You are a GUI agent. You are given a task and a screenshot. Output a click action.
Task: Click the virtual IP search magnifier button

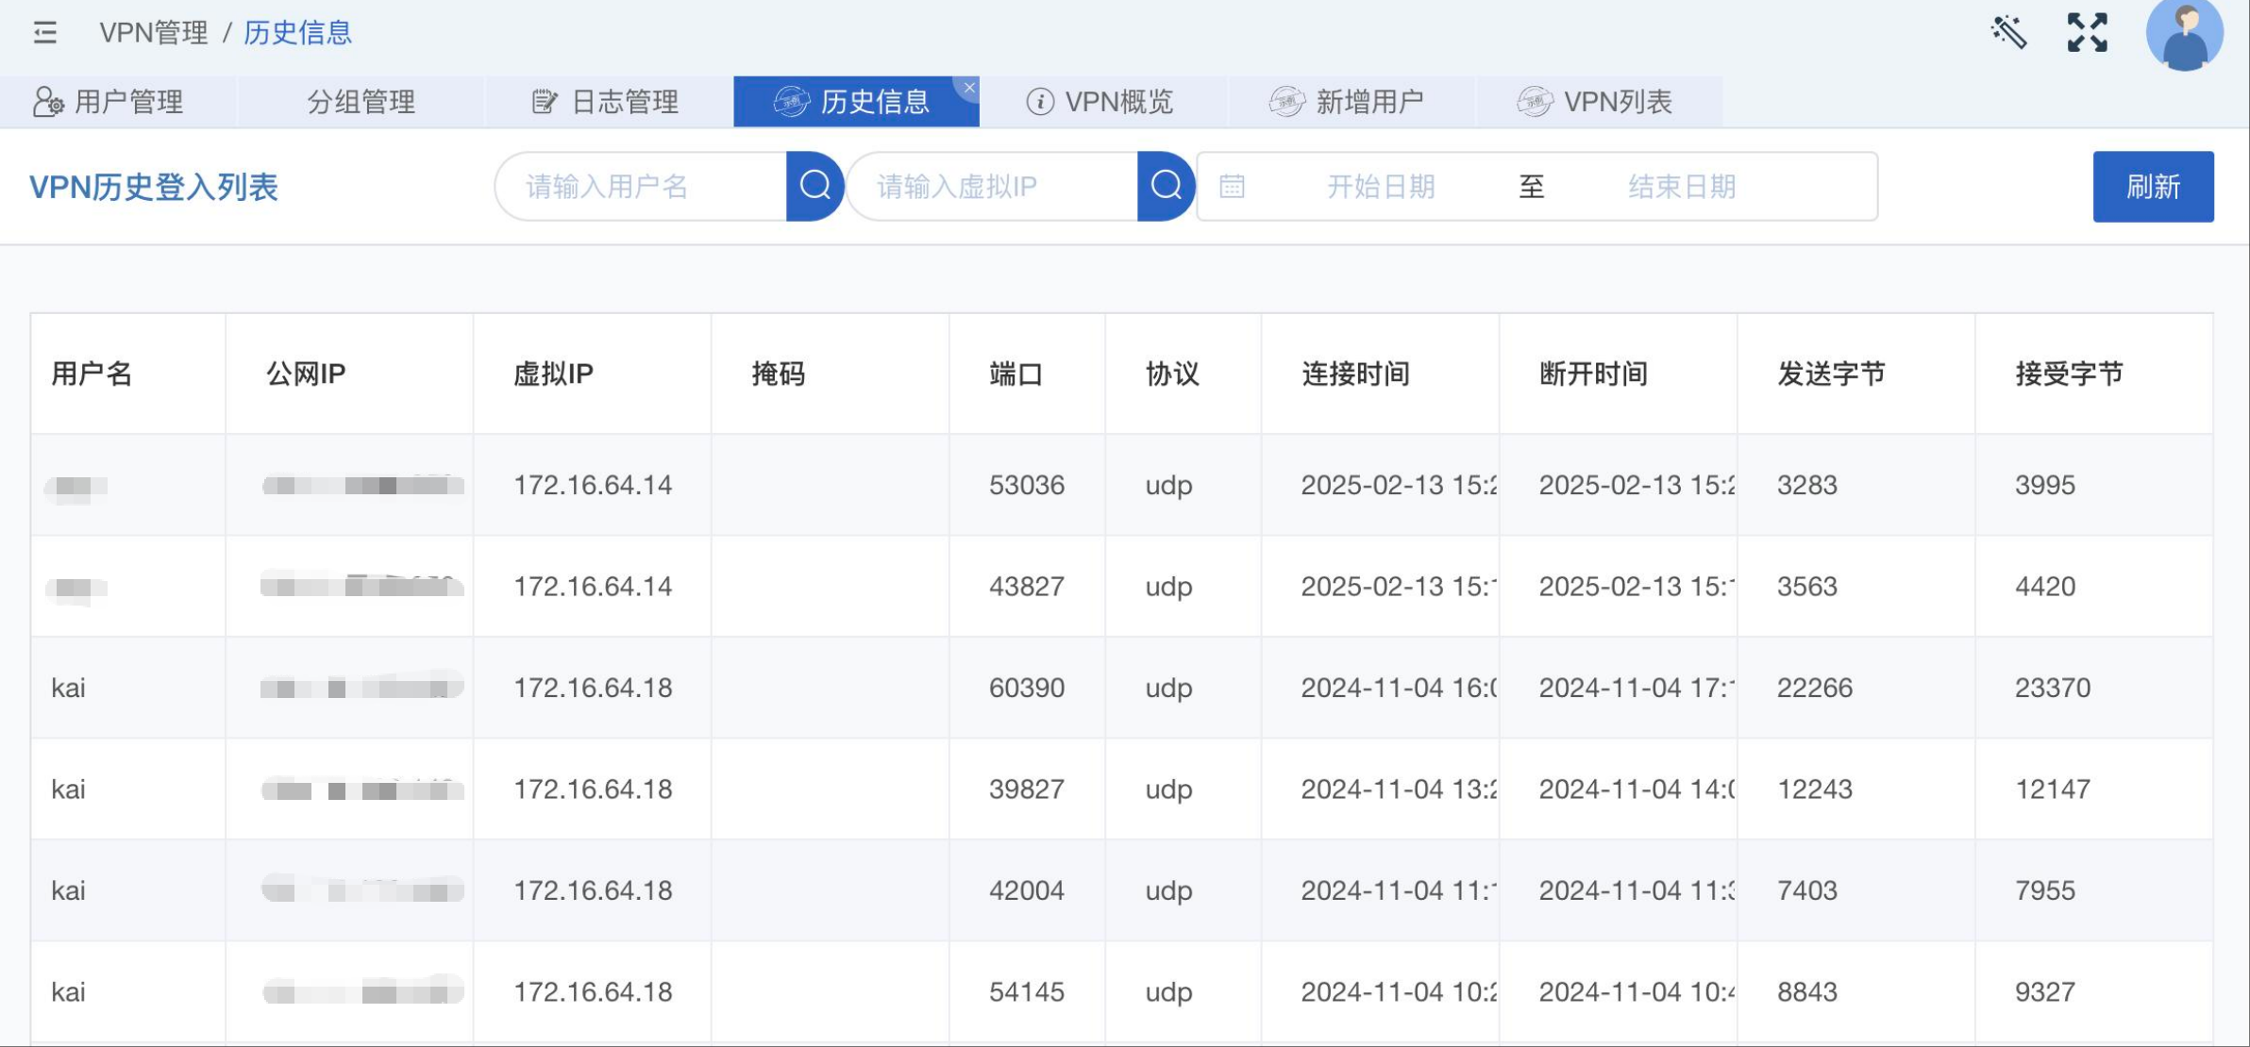1166,186
